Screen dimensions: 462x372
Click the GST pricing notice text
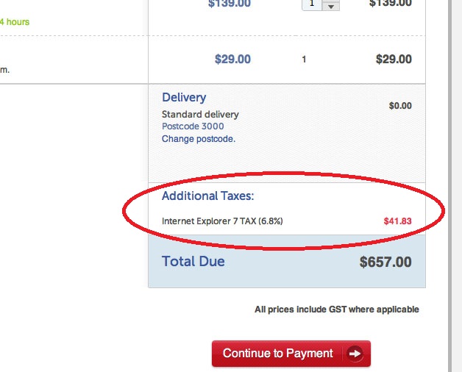pos(336,310)
